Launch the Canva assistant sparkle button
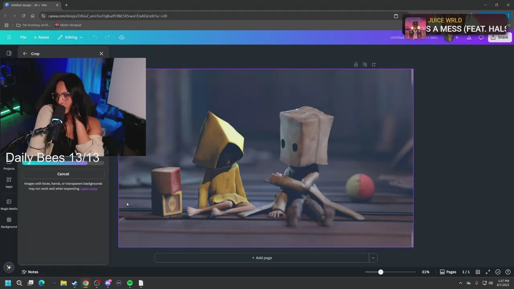 point(9,267)
